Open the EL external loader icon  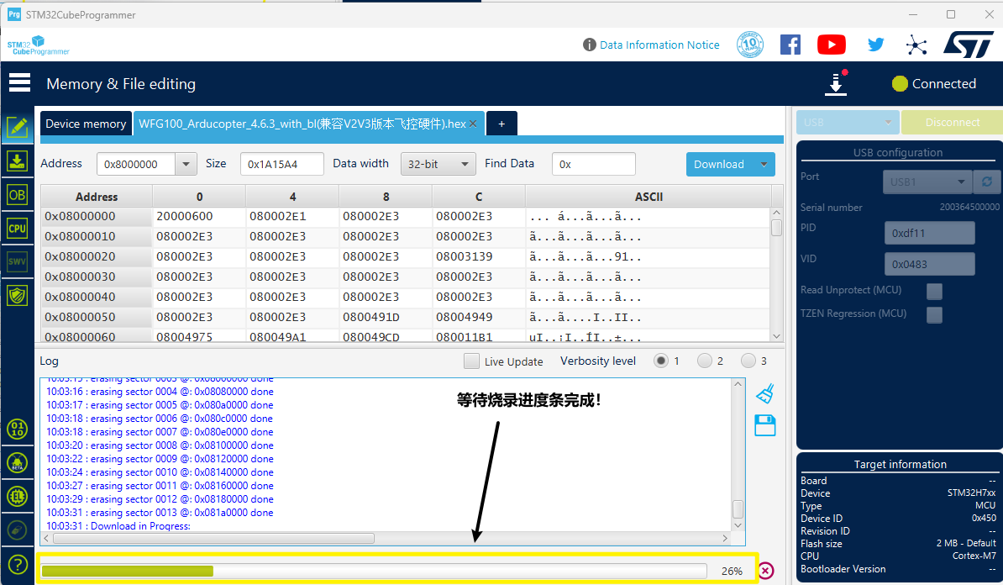tap(18, 496)
